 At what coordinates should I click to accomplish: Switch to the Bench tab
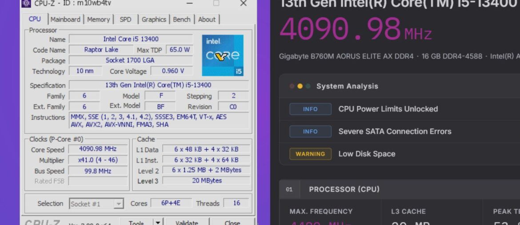182,19
